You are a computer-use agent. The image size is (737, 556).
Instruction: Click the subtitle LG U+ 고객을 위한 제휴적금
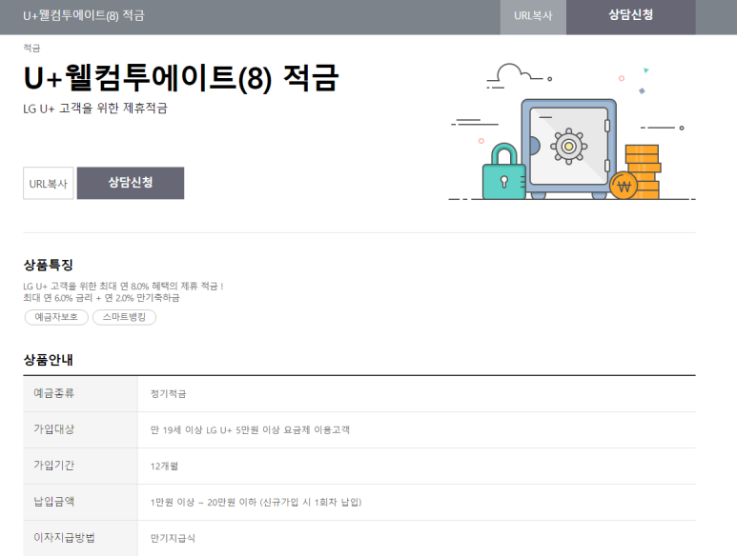[95, 109]
